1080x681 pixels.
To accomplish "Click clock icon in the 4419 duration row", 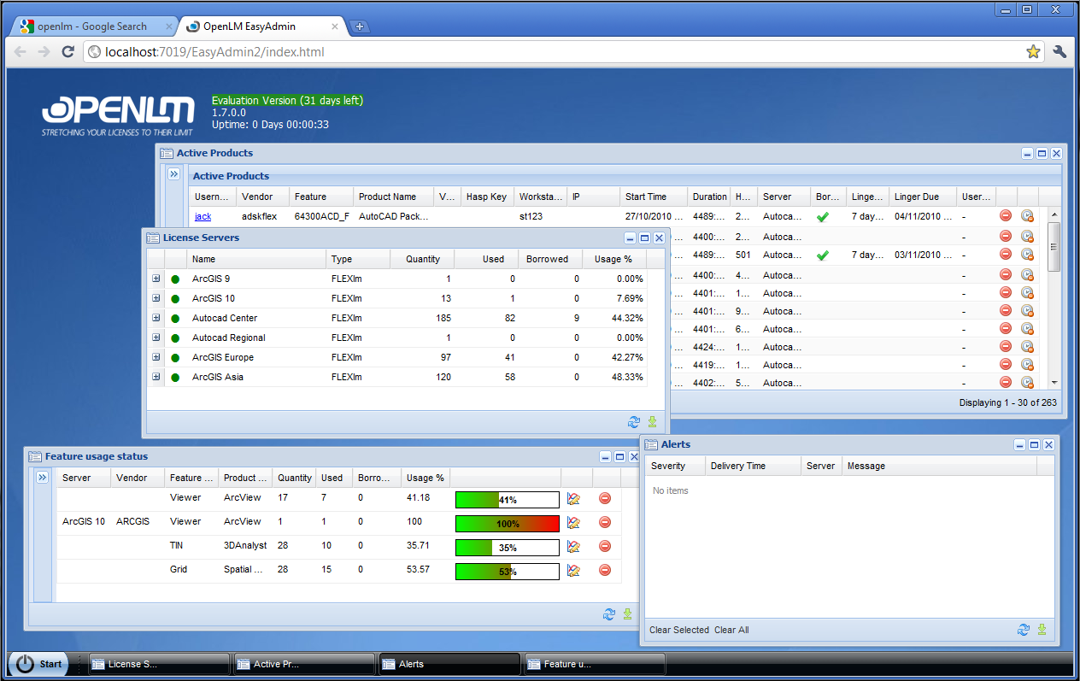I will [x=1027, y=365].
